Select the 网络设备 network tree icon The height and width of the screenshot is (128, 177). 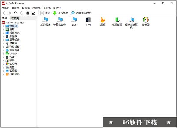pyautogui.click(x=7, y=50)
